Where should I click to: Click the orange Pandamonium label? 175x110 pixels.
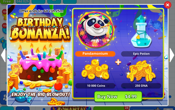[95, 54]
